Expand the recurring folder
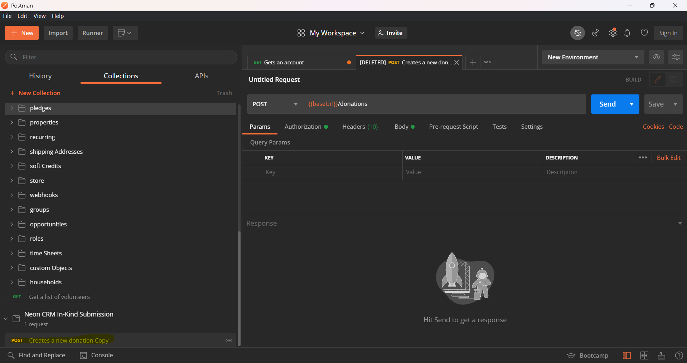Screen dimensions: 687x363 tap(11, 137)
